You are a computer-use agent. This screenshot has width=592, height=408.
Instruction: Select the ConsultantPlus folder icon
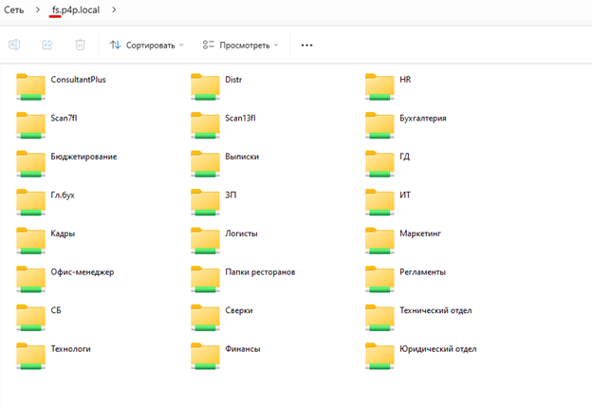pos(31,85)
